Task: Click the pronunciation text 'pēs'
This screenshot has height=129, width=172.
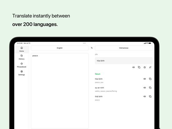Action: point(96,54)
